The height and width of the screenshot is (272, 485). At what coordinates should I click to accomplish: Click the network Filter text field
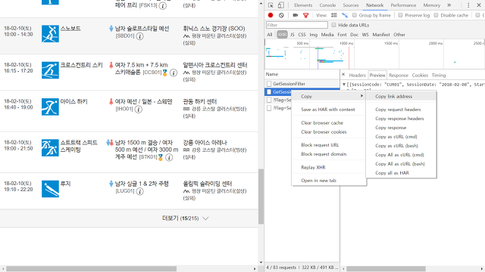point(296,25)
